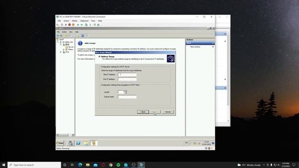Select the Filters node in DHCP tree
Screen dimensions: 299x168
(x=71, y=49)
